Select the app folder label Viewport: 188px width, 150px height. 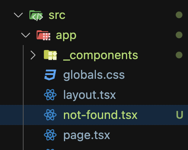[66, 36]
